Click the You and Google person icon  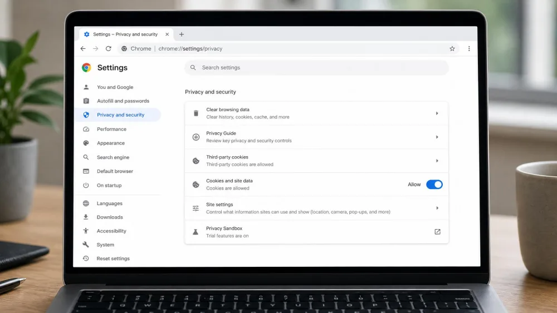pos(86,87)
